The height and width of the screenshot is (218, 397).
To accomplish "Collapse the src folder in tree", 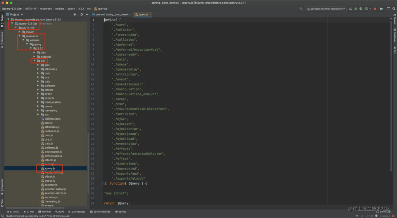I will click(x=35, y=61).
